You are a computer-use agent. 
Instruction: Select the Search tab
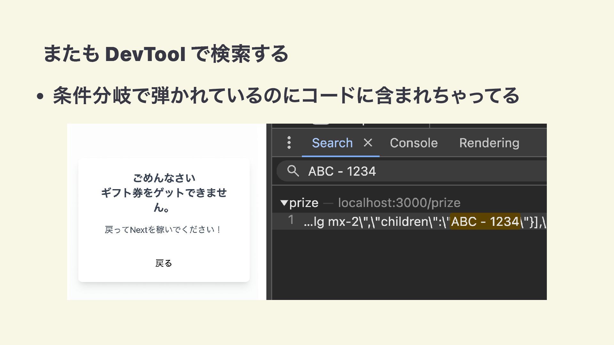click(x=332, y=143)
